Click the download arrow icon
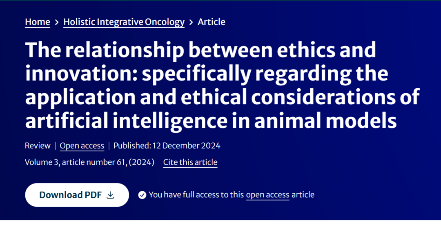 click(x=110, y=195)
